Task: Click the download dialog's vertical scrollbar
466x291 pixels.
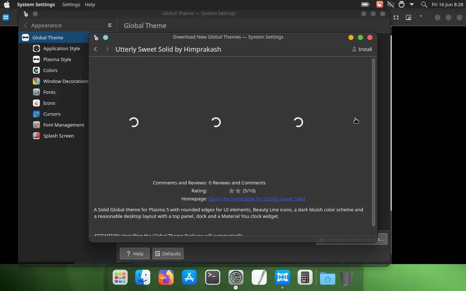Action: point(373,142)
